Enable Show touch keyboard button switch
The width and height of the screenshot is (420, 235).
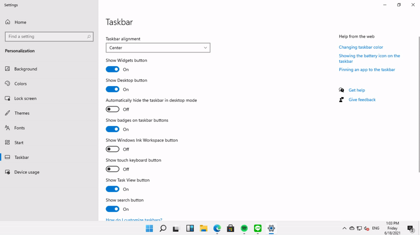(x=112, y=169)
